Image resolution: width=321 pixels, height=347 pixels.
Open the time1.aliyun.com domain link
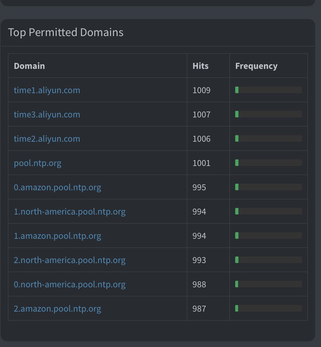point(47,90)
